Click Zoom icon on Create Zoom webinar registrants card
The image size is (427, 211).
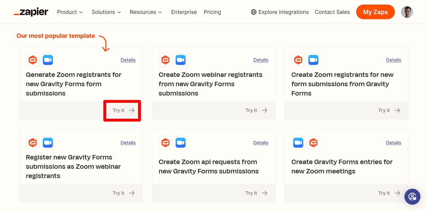(180, 60)
